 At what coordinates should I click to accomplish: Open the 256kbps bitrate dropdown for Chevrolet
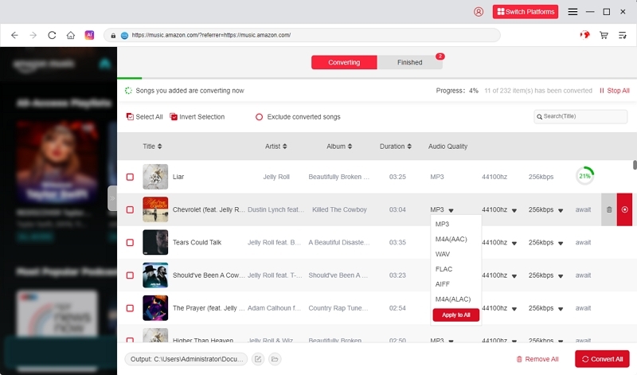coord(561,210)
